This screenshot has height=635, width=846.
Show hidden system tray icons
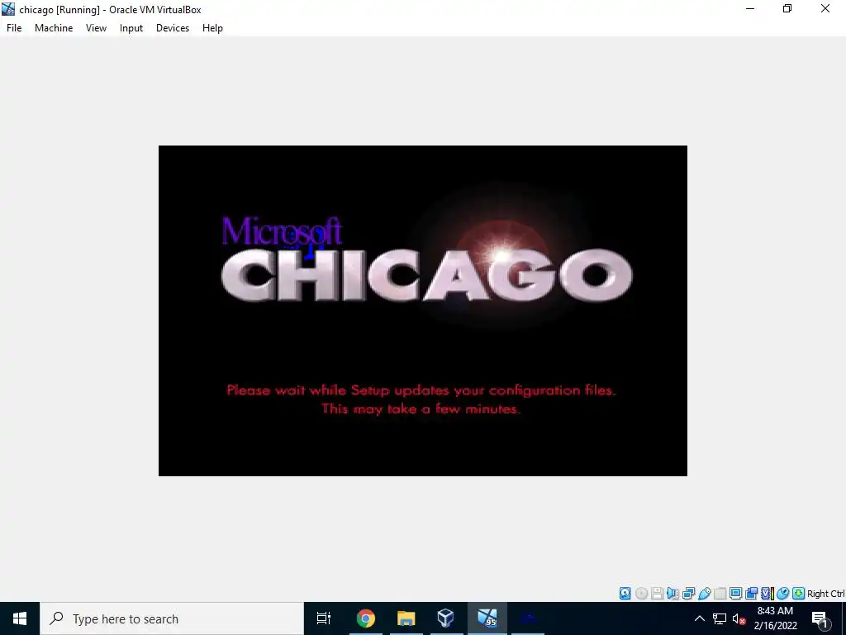click(699, 618)
